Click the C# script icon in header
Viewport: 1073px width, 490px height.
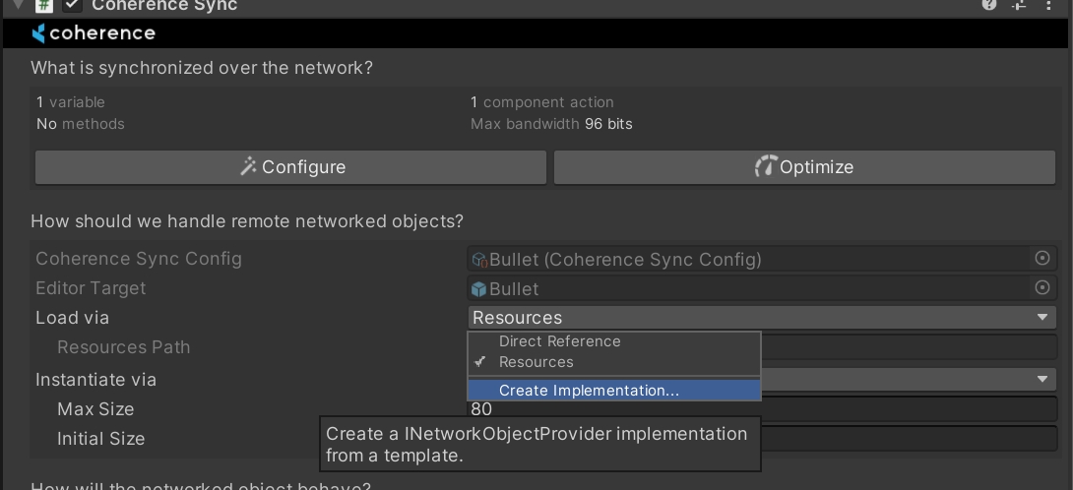click(44, 5)
